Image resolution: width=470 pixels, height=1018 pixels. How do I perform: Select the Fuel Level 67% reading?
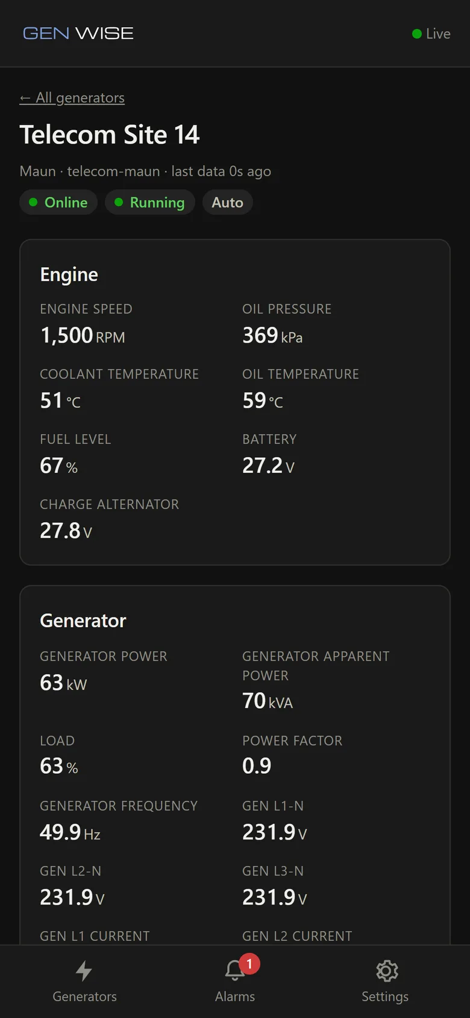[58, 466]
